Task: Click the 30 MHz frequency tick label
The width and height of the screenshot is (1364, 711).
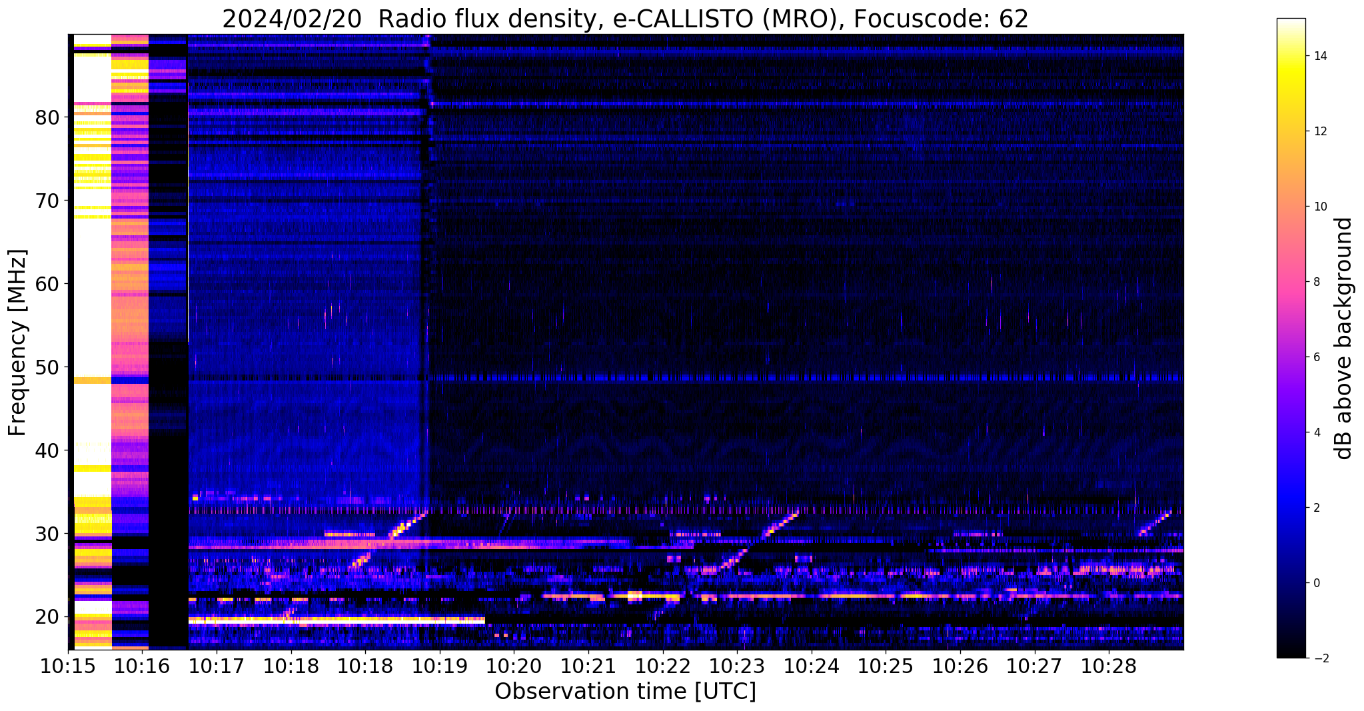Action: point(47,534)
